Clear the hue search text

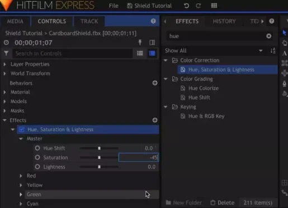click(x=268, y=36)
